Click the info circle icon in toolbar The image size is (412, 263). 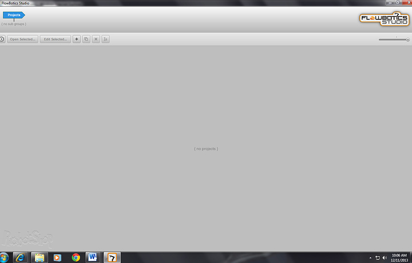2,39
